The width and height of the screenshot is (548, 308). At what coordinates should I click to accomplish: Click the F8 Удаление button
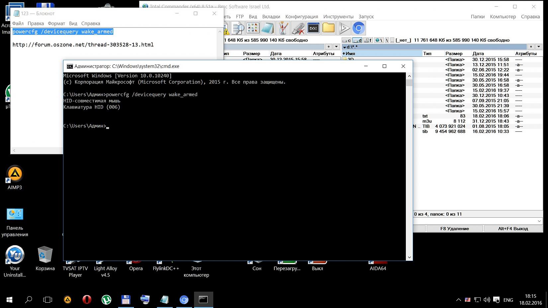click(455, 229)
